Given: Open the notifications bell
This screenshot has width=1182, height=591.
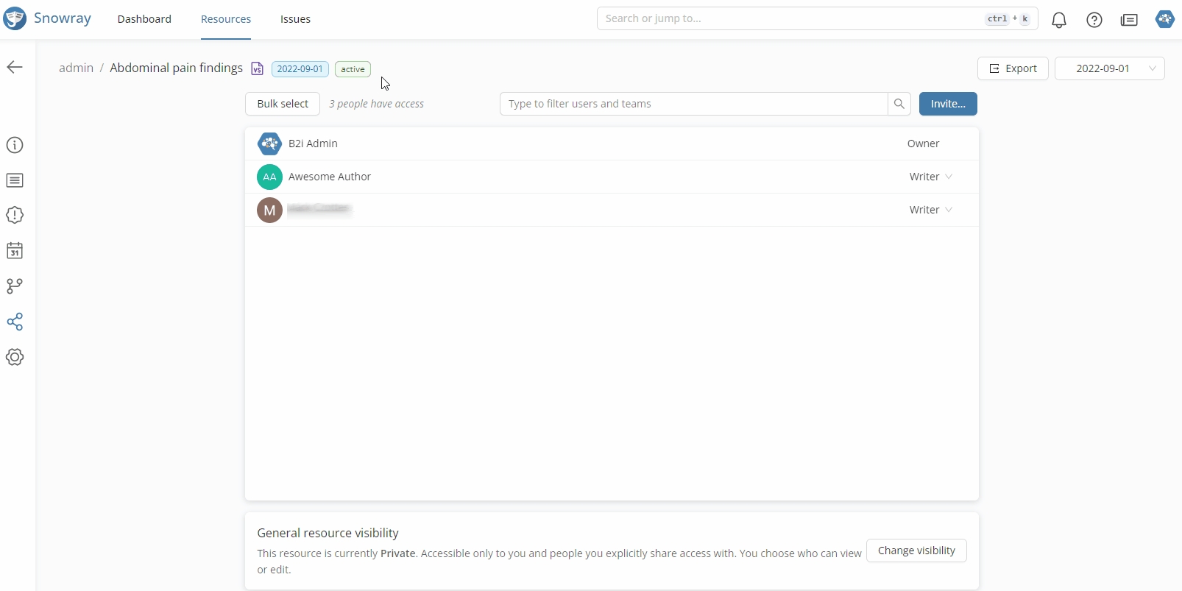Looking at the screenshot, I should [x=1059, y=20].
